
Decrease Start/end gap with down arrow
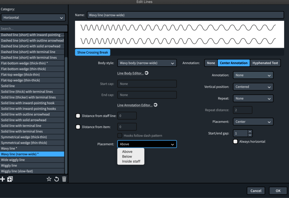point(250,135)
